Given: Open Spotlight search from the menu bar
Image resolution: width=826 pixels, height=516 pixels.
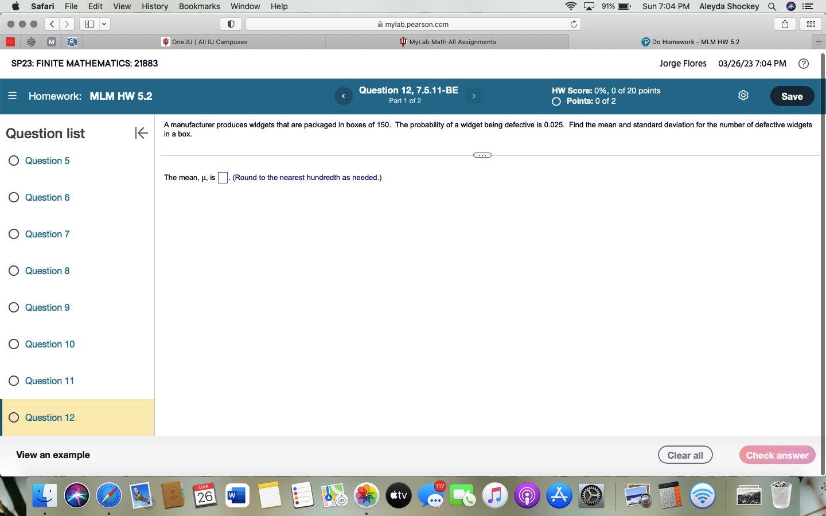Looking at the screenshot, I should (x=772, y=6).
